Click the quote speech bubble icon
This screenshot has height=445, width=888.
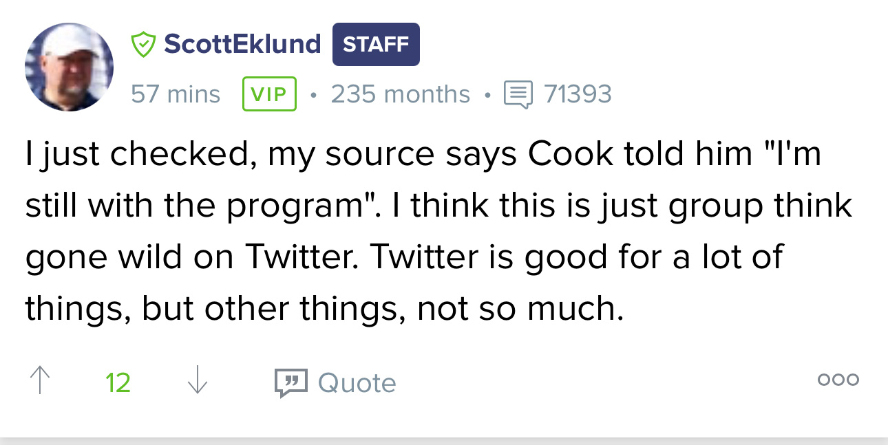tap(290, 382)
